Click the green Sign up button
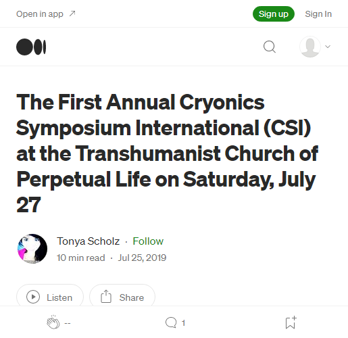 coord(274,14)
